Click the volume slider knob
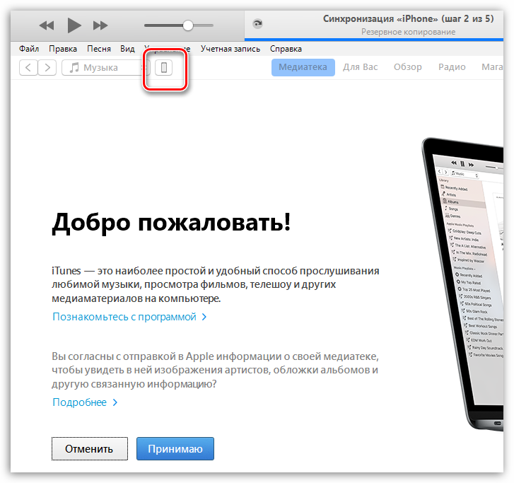 tap(188, 25)
